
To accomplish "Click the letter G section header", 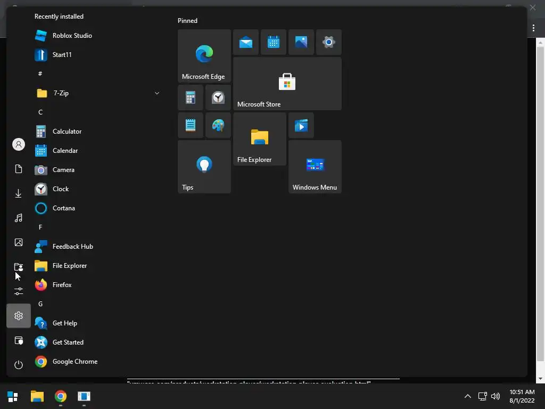I will pyautogui.click(x=40, y=304).
